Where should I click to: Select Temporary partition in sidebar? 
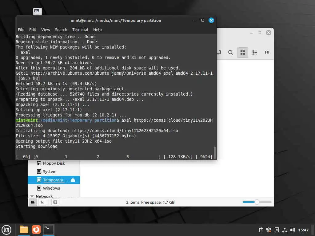tap(54, 180)
